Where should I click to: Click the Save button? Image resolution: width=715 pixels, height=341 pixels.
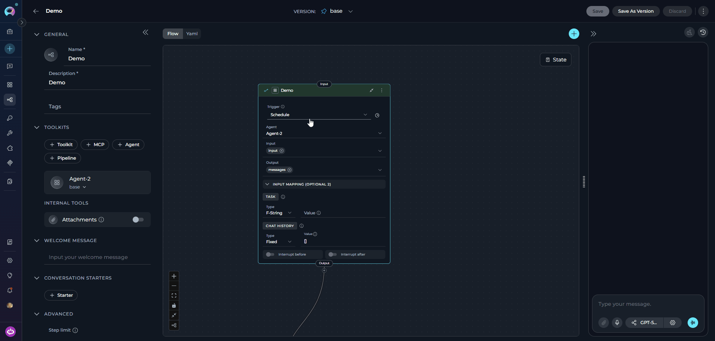click(598, 11)
